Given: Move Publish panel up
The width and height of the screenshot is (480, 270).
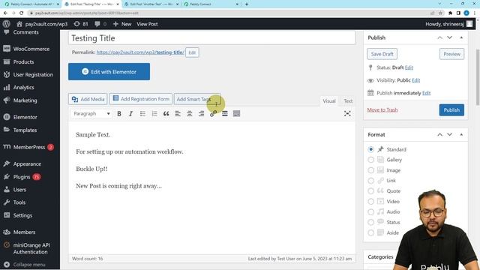Looking at the screenshot, I should coord(439,37).
